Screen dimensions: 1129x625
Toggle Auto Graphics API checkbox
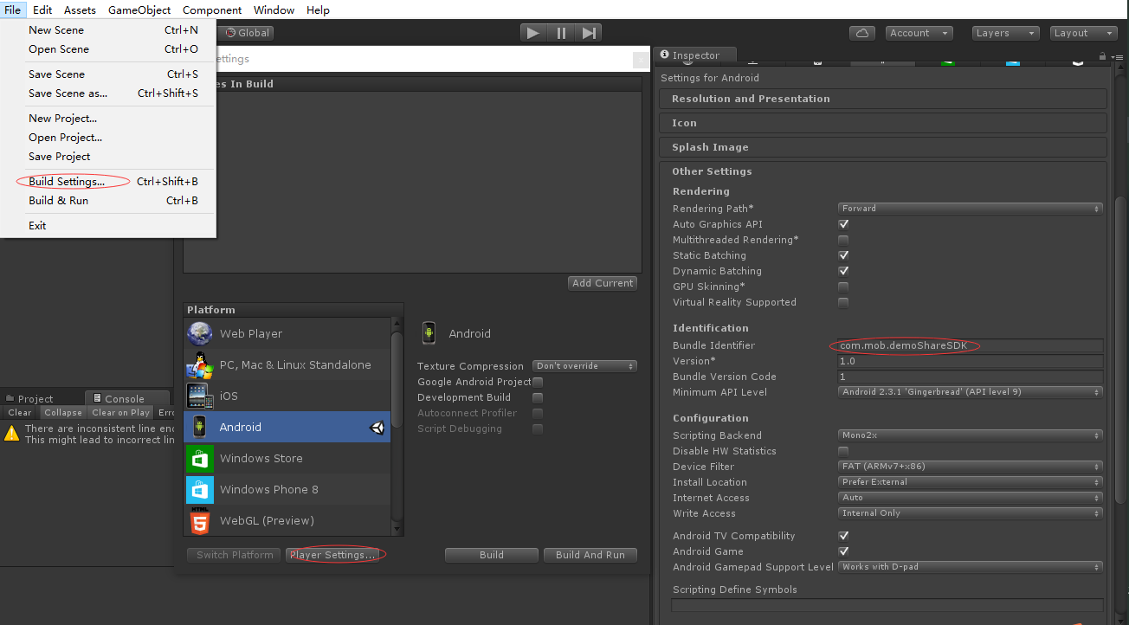(x=843, y=224)
